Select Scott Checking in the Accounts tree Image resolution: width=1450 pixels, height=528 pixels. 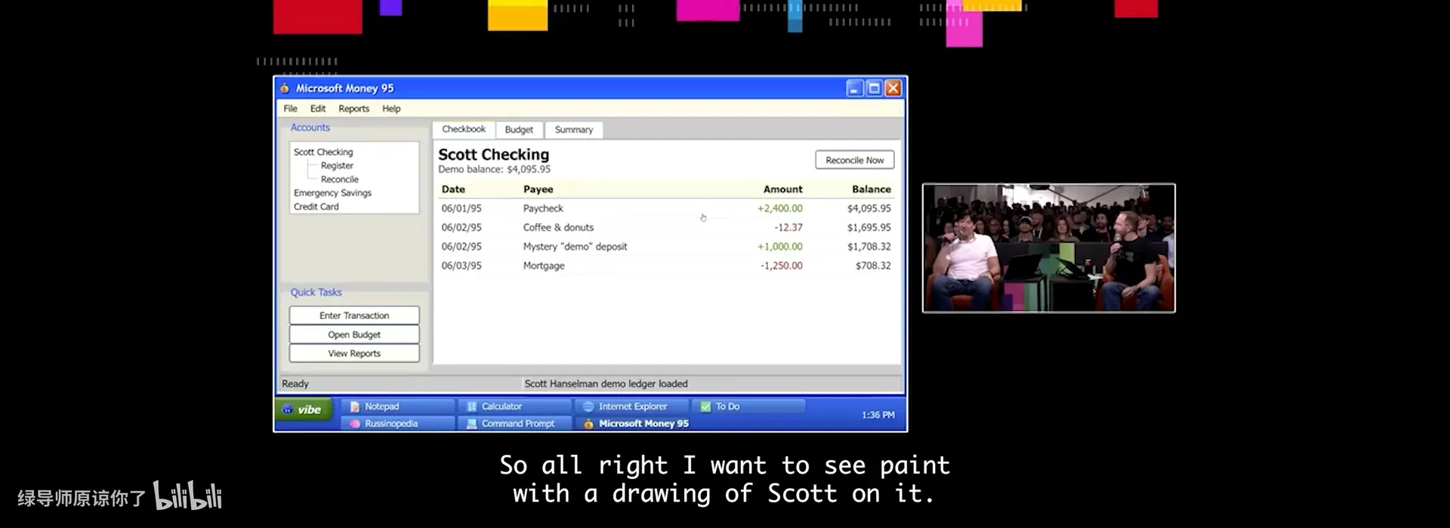(x=323, y=152)
